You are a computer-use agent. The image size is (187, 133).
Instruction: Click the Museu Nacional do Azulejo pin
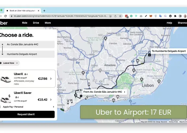point(159,81)
